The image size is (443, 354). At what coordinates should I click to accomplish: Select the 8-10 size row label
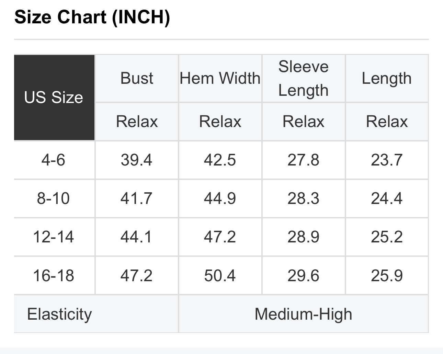(54, 198)
